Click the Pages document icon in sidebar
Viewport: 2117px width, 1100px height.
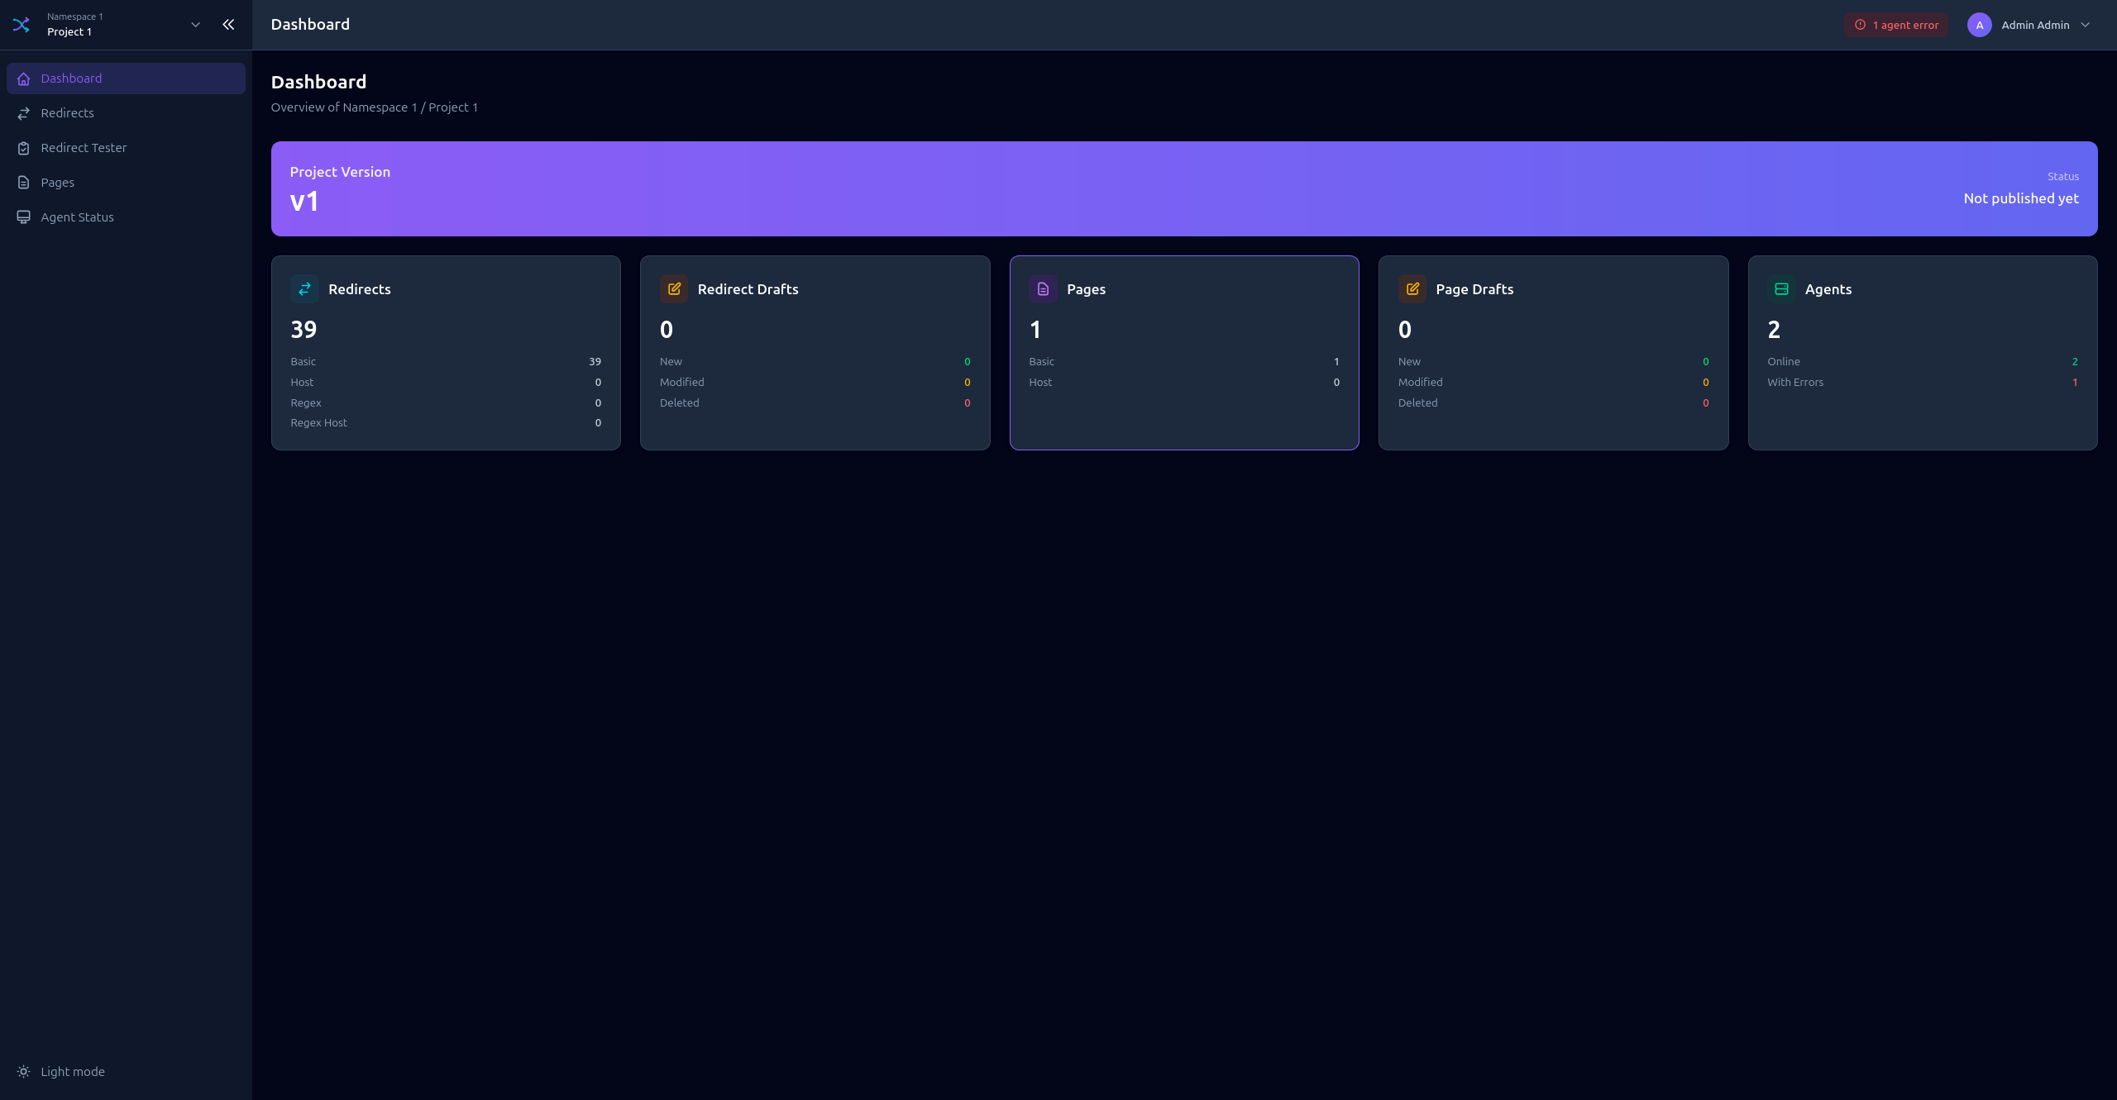[23, 182]
